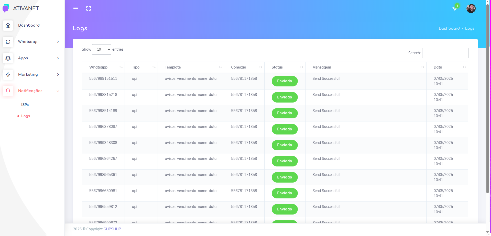This screenshot has height=236, width=491.
Task: Select the Logs submenu item
Action: [x=26, y=116]
